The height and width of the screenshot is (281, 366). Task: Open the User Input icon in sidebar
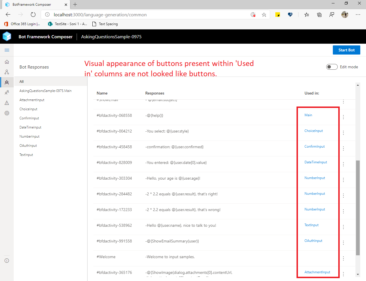7,93
